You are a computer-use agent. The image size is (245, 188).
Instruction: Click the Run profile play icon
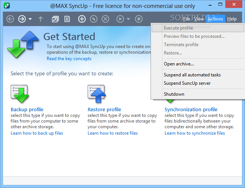tap(120, 19)
